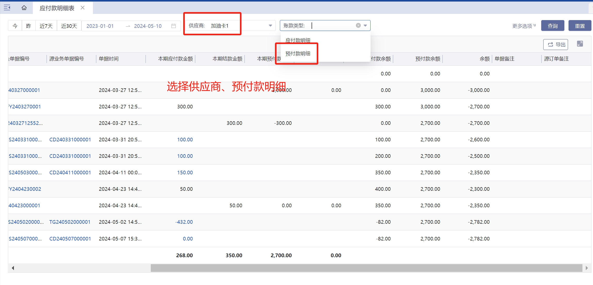Click the 供应商 field showing 加油卡1
Image resolution: width=593 pixels, height=285 pixels.
pyautogui.click(x=230, y=25)
